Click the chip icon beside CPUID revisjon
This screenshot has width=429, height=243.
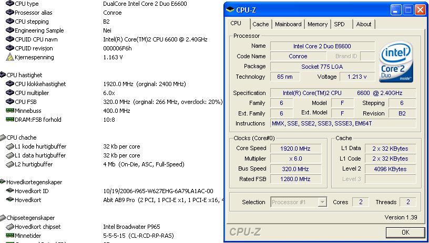pos(10,48)
